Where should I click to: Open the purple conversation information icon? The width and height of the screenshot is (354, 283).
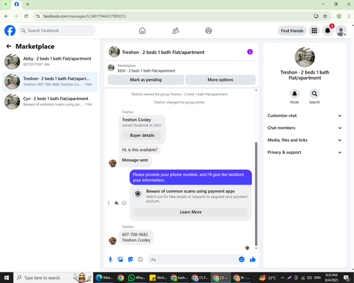[250, 52]
